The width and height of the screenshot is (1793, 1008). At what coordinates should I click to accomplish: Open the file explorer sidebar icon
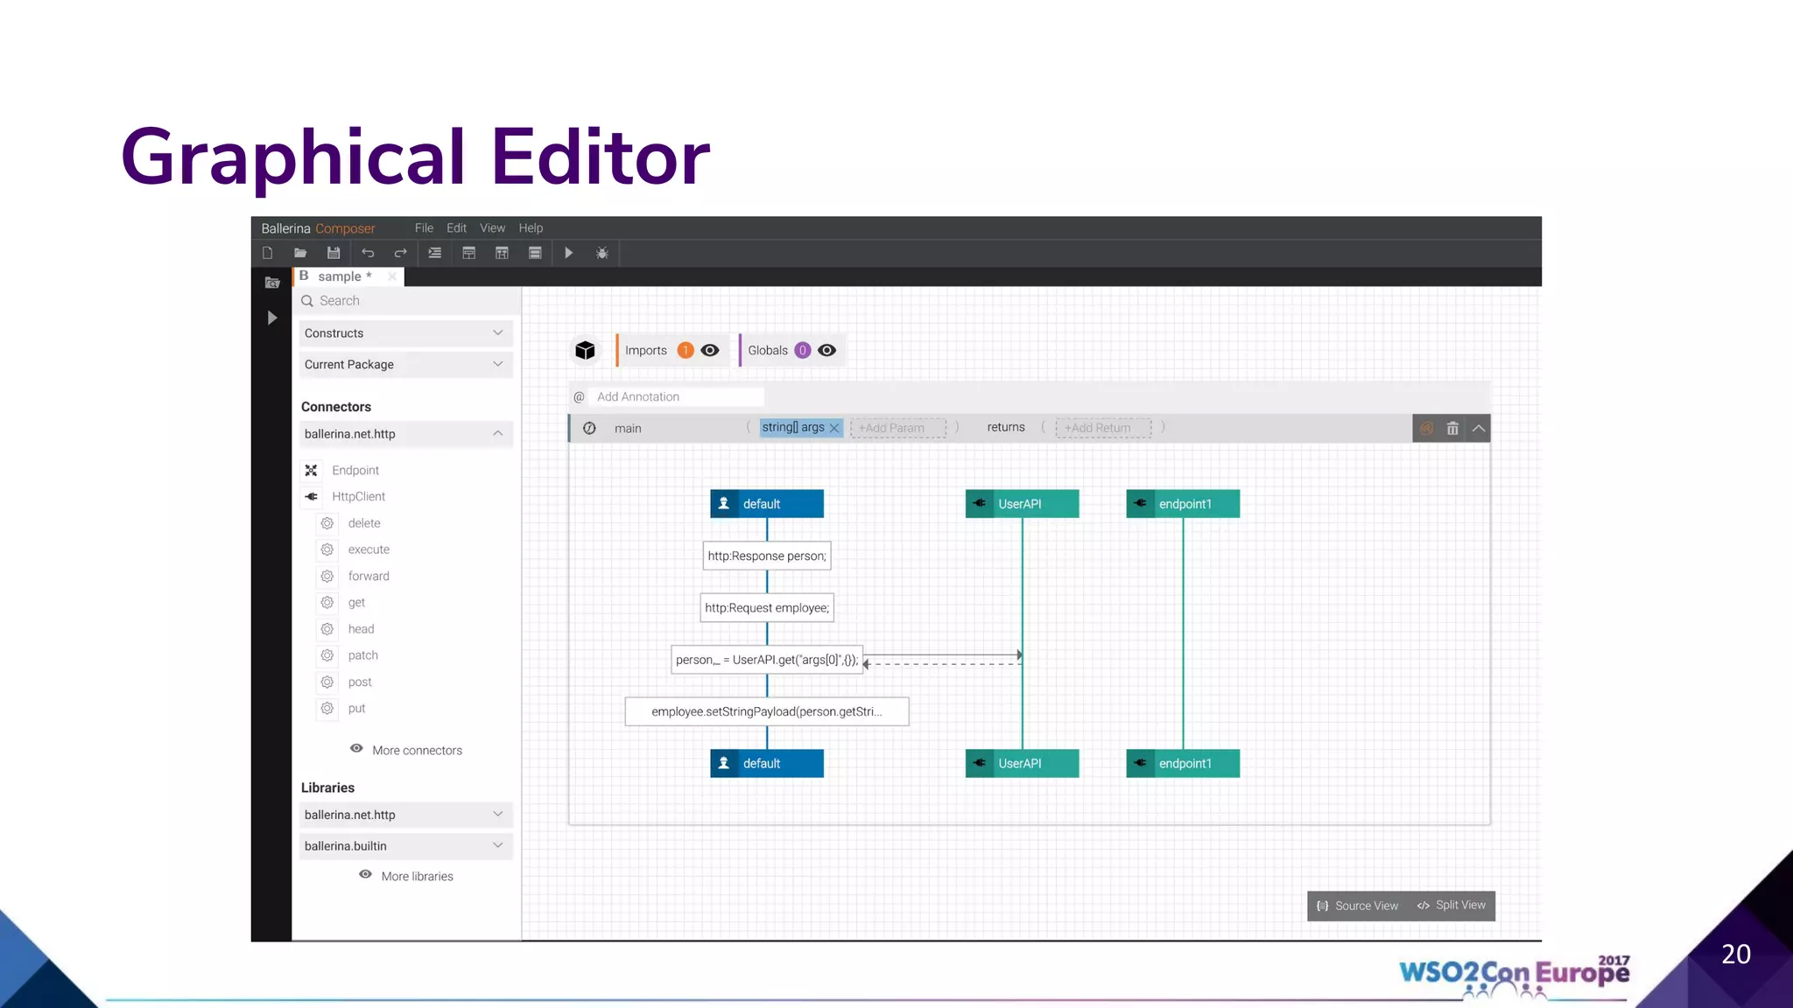pos(271,283)
